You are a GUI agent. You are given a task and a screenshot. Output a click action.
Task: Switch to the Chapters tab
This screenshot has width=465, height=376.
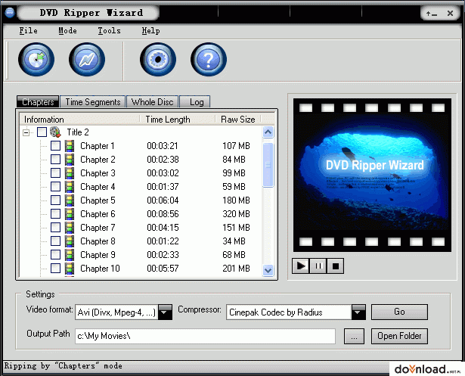pos(38,102)
